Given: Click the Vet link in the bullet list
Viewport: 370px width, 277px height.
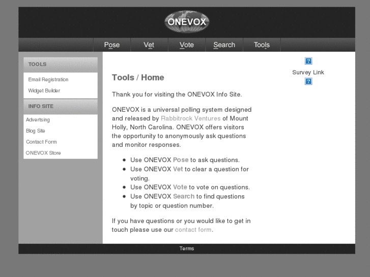Looking at the screenshot, I should tap(178, 169).
